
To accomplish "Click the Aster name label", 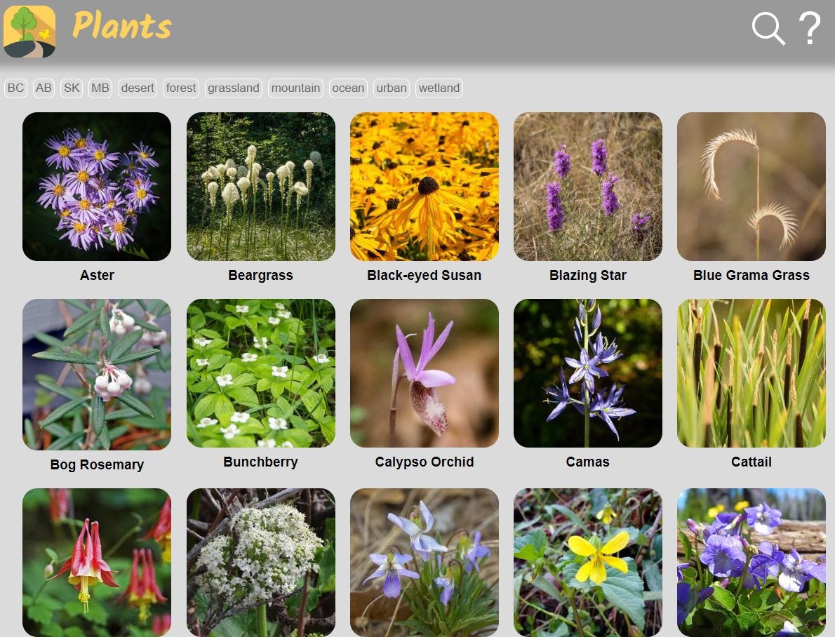I will click(x=97, y=276).
